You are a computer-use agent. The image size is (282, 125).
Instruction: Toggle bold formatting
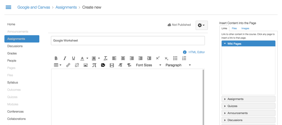[x=56, y=58]
